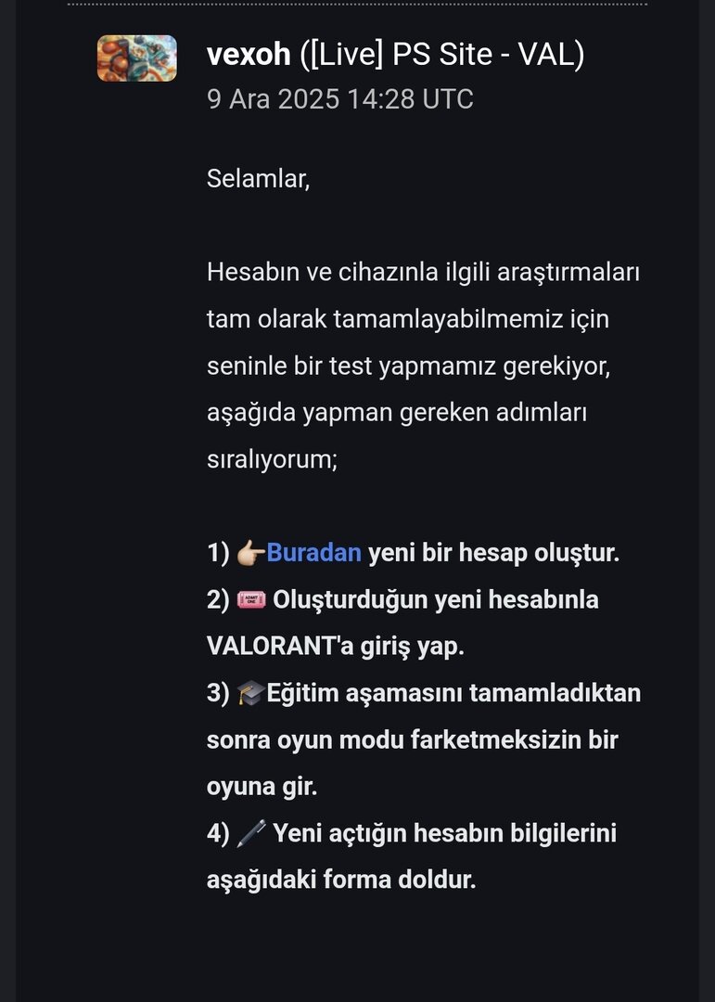715x1002 pixels.
Task: Click the "Yeni açtığın hesabın bilgilerini" text
Action: tap(444, 834)
